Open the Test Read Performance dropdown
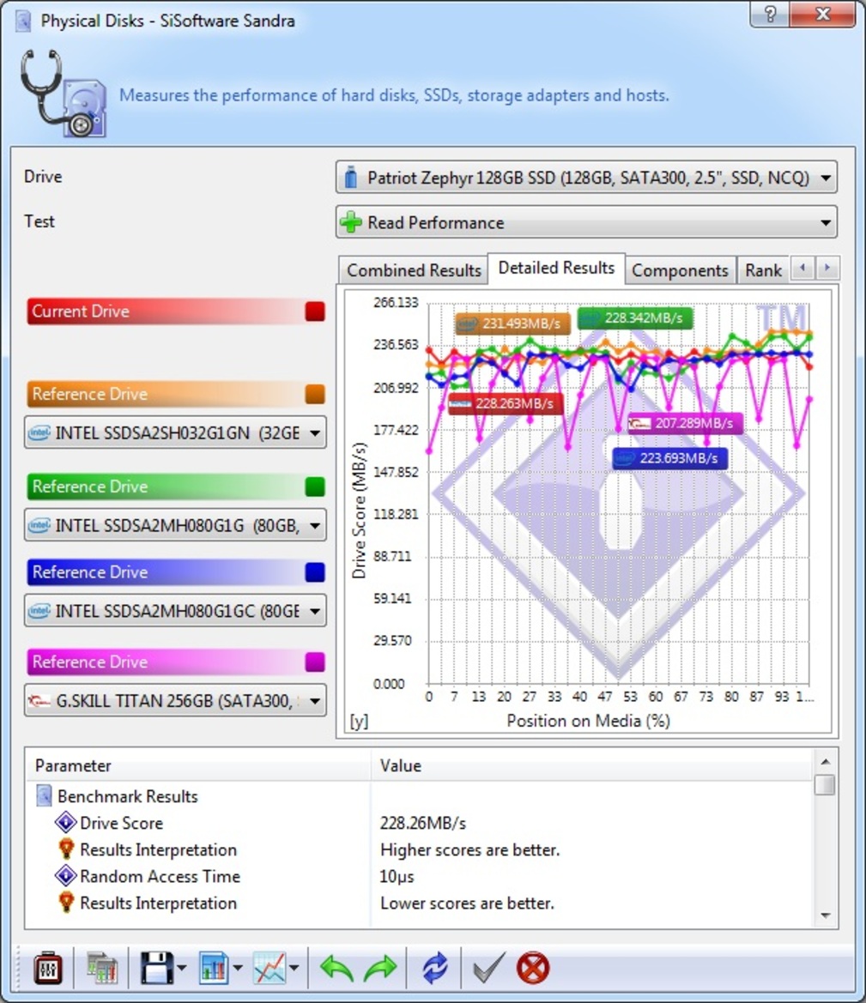 pos(586,222)
